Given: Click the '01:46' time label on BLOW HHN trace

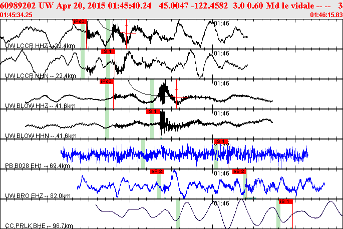Looking at the screenshot, I should click(x=222, y=113).
